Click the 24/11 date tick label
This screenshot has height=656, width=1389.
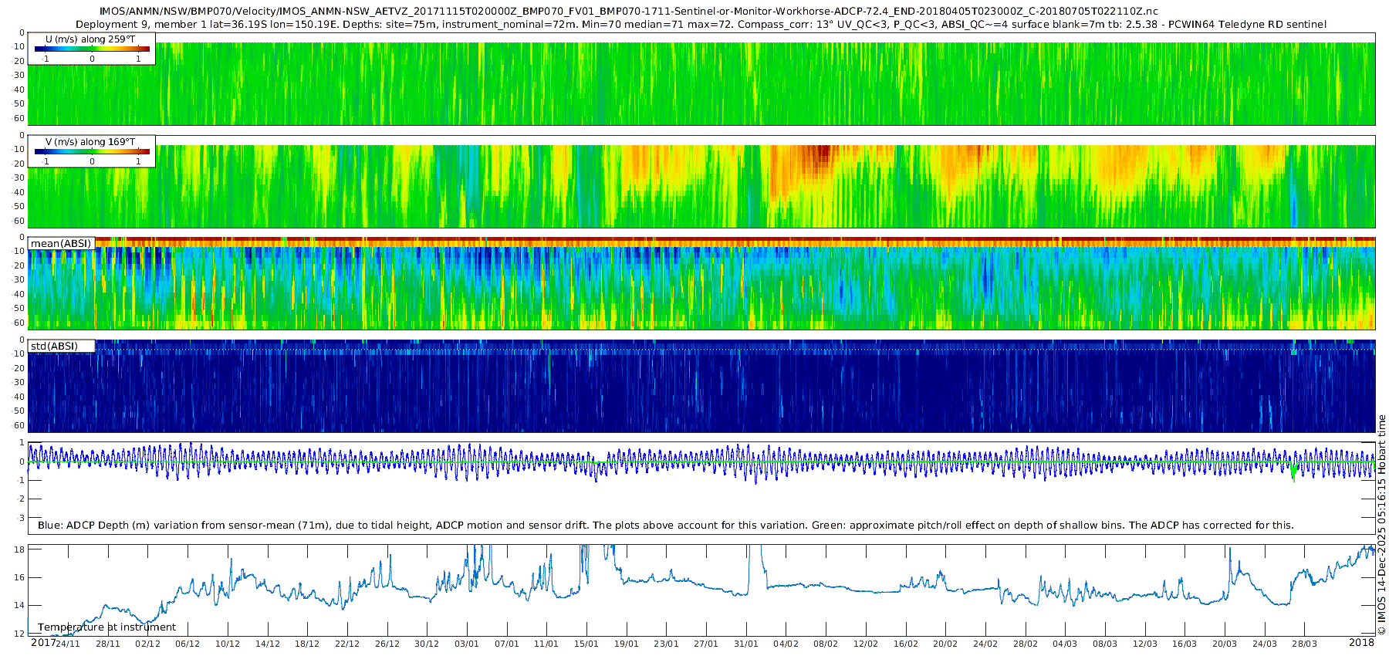click(x=68, y=644)
